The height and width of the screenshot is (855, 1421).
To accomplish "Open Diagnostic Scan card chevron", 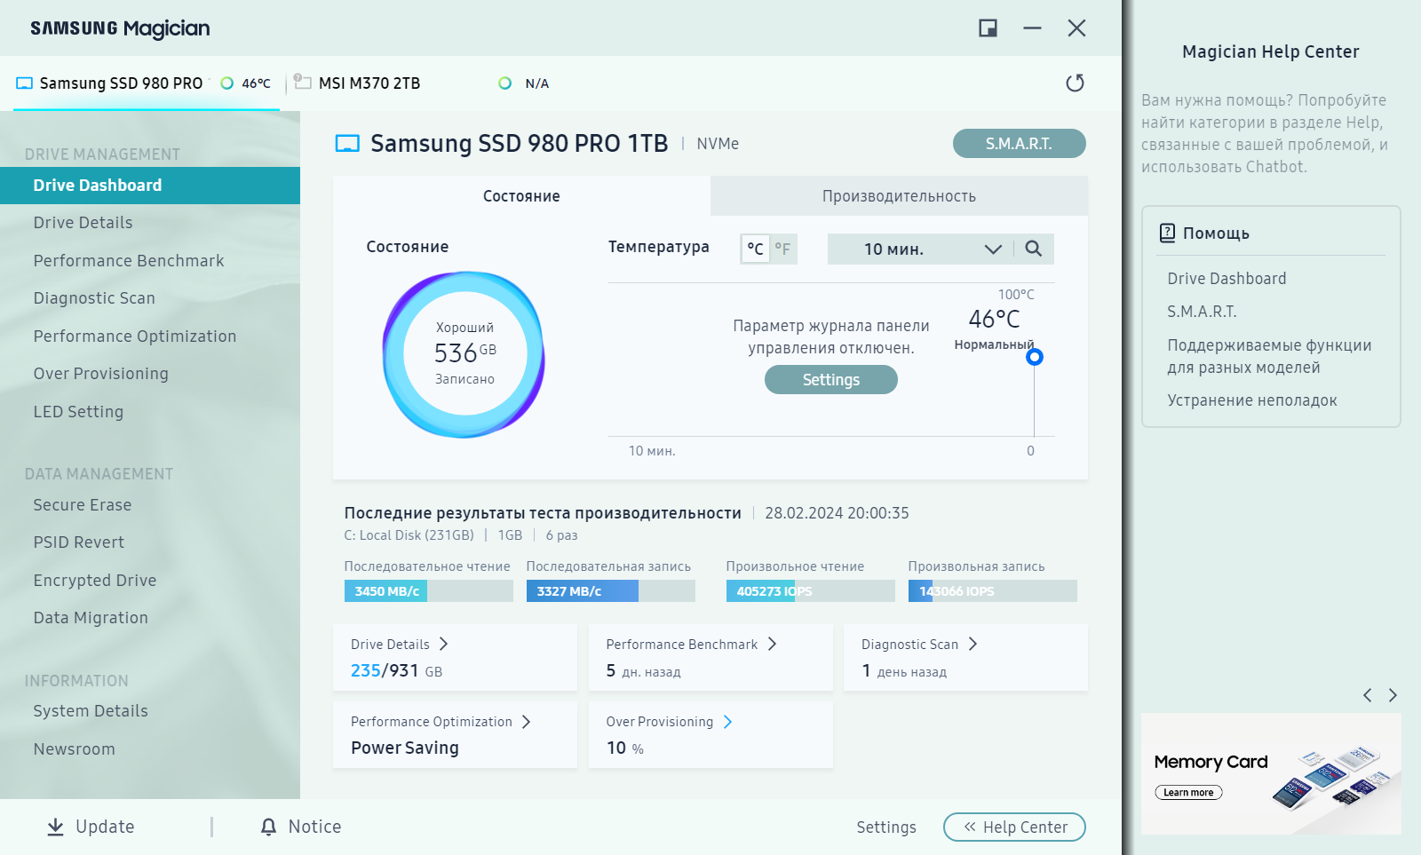I will [x=972, y=644].
